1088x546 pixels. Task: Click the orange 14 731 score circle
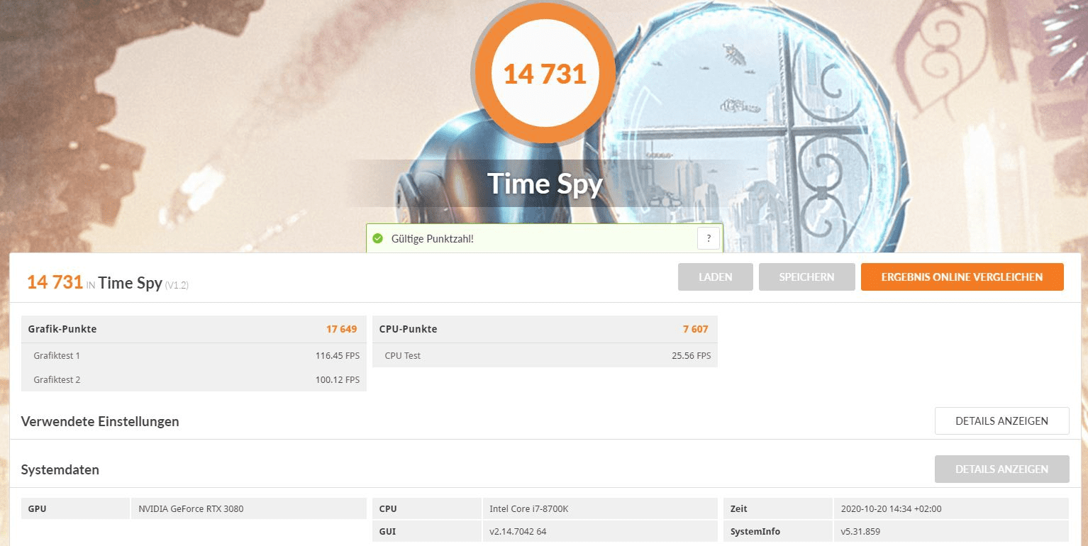[x=545, y=73]
